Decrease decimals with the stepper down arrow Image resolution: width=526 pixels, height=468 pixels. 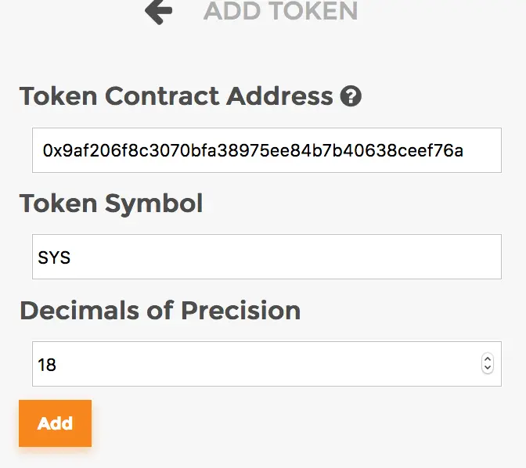coord(488,369)
